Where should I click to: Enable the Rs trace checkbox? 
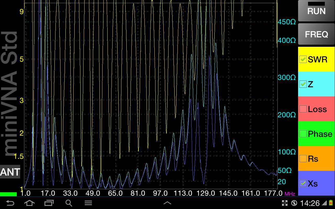303,159
